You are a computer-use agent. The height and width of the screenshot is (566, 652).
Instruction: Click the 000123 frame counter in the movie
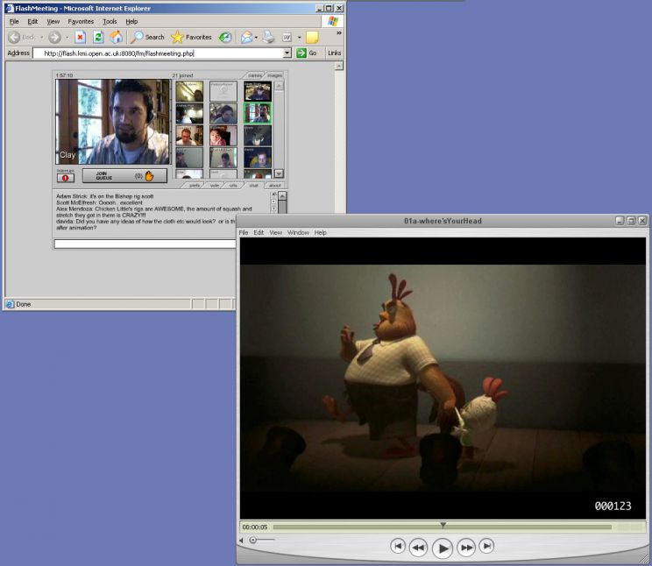pyautogui.click(x=613, y=506)
